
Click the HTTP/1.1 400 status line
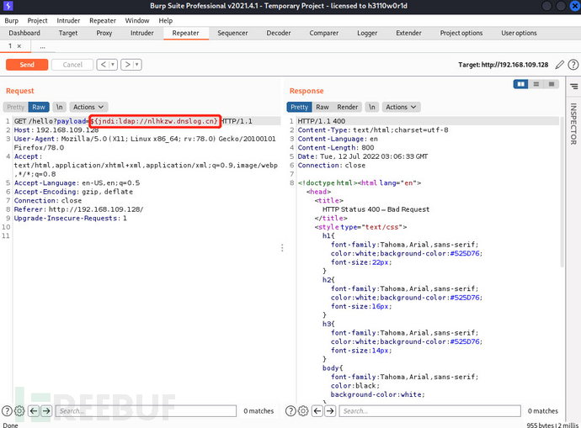click(322, 121)
